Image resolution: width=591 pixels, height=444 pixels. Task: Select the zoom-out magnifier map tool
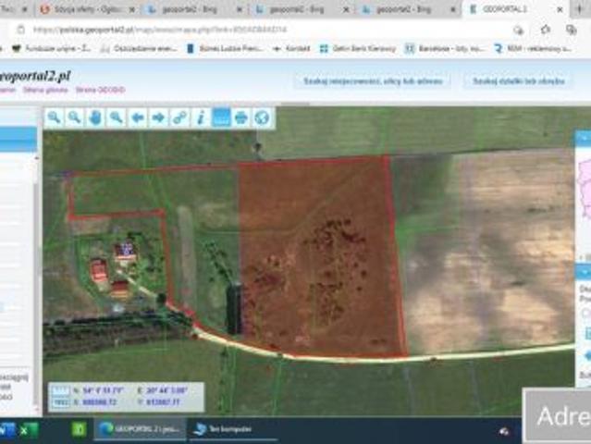tap(75, 117)
